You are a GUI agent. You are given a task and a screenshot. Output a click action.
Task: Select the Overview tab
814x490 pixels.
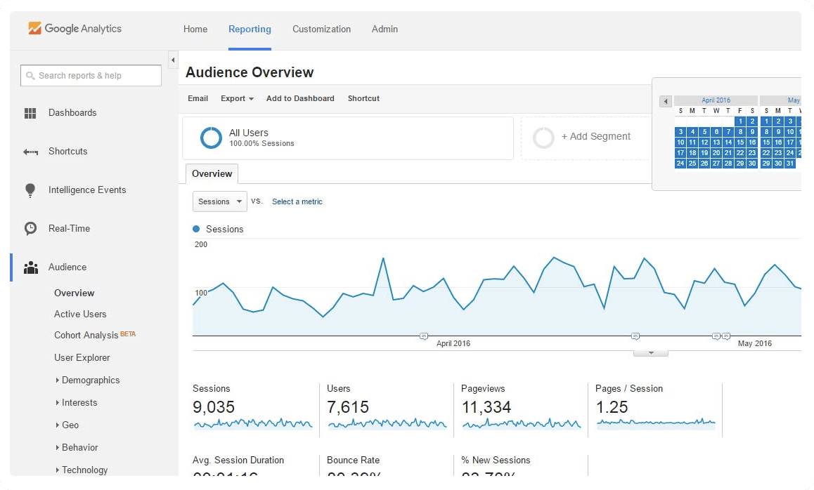(212, 173)
